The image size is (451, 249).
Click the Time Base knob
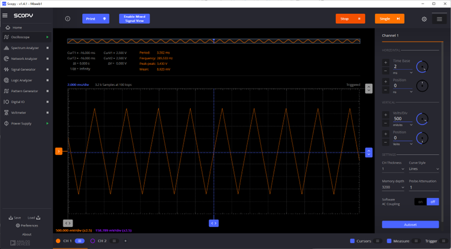(422, 67)
